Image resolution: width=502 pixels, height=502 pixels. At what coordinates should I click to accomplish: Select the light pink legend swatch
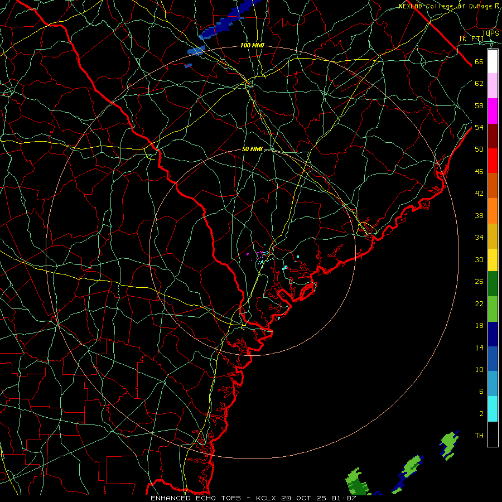click(493, 86)
